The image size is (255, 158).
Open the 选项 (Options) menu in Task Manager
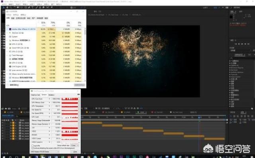click(16, 15)
